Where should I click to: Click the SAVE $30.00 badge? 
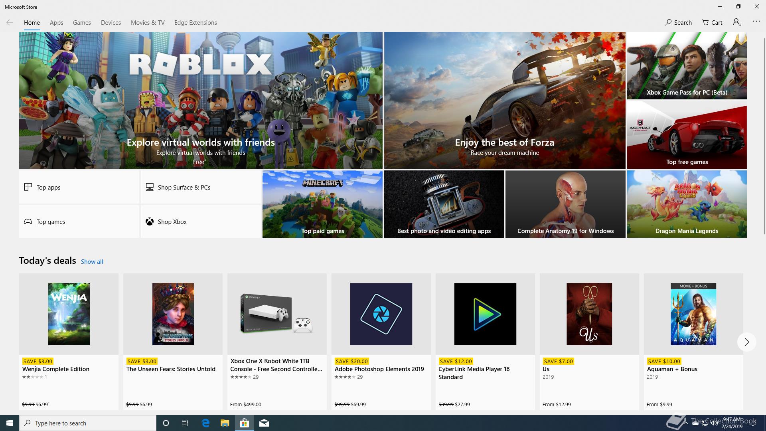click(x=351, y=361)
